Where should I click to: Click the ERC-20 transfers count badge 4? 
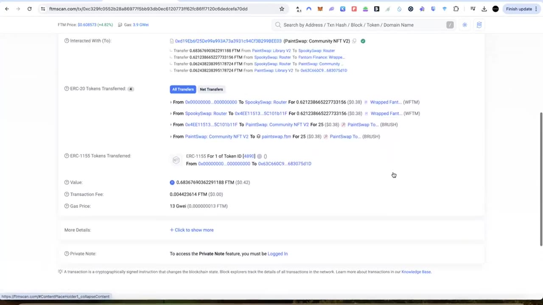131,89
